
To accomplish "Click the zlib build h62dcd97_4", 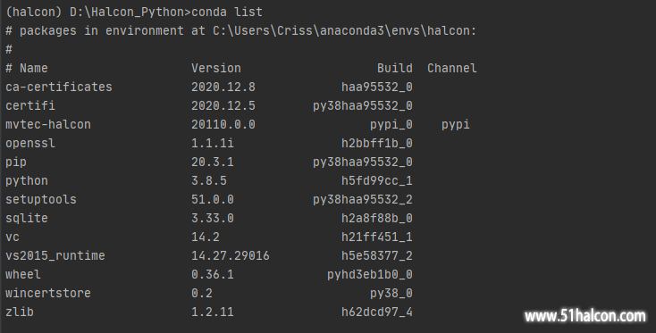I will [376, 312].
